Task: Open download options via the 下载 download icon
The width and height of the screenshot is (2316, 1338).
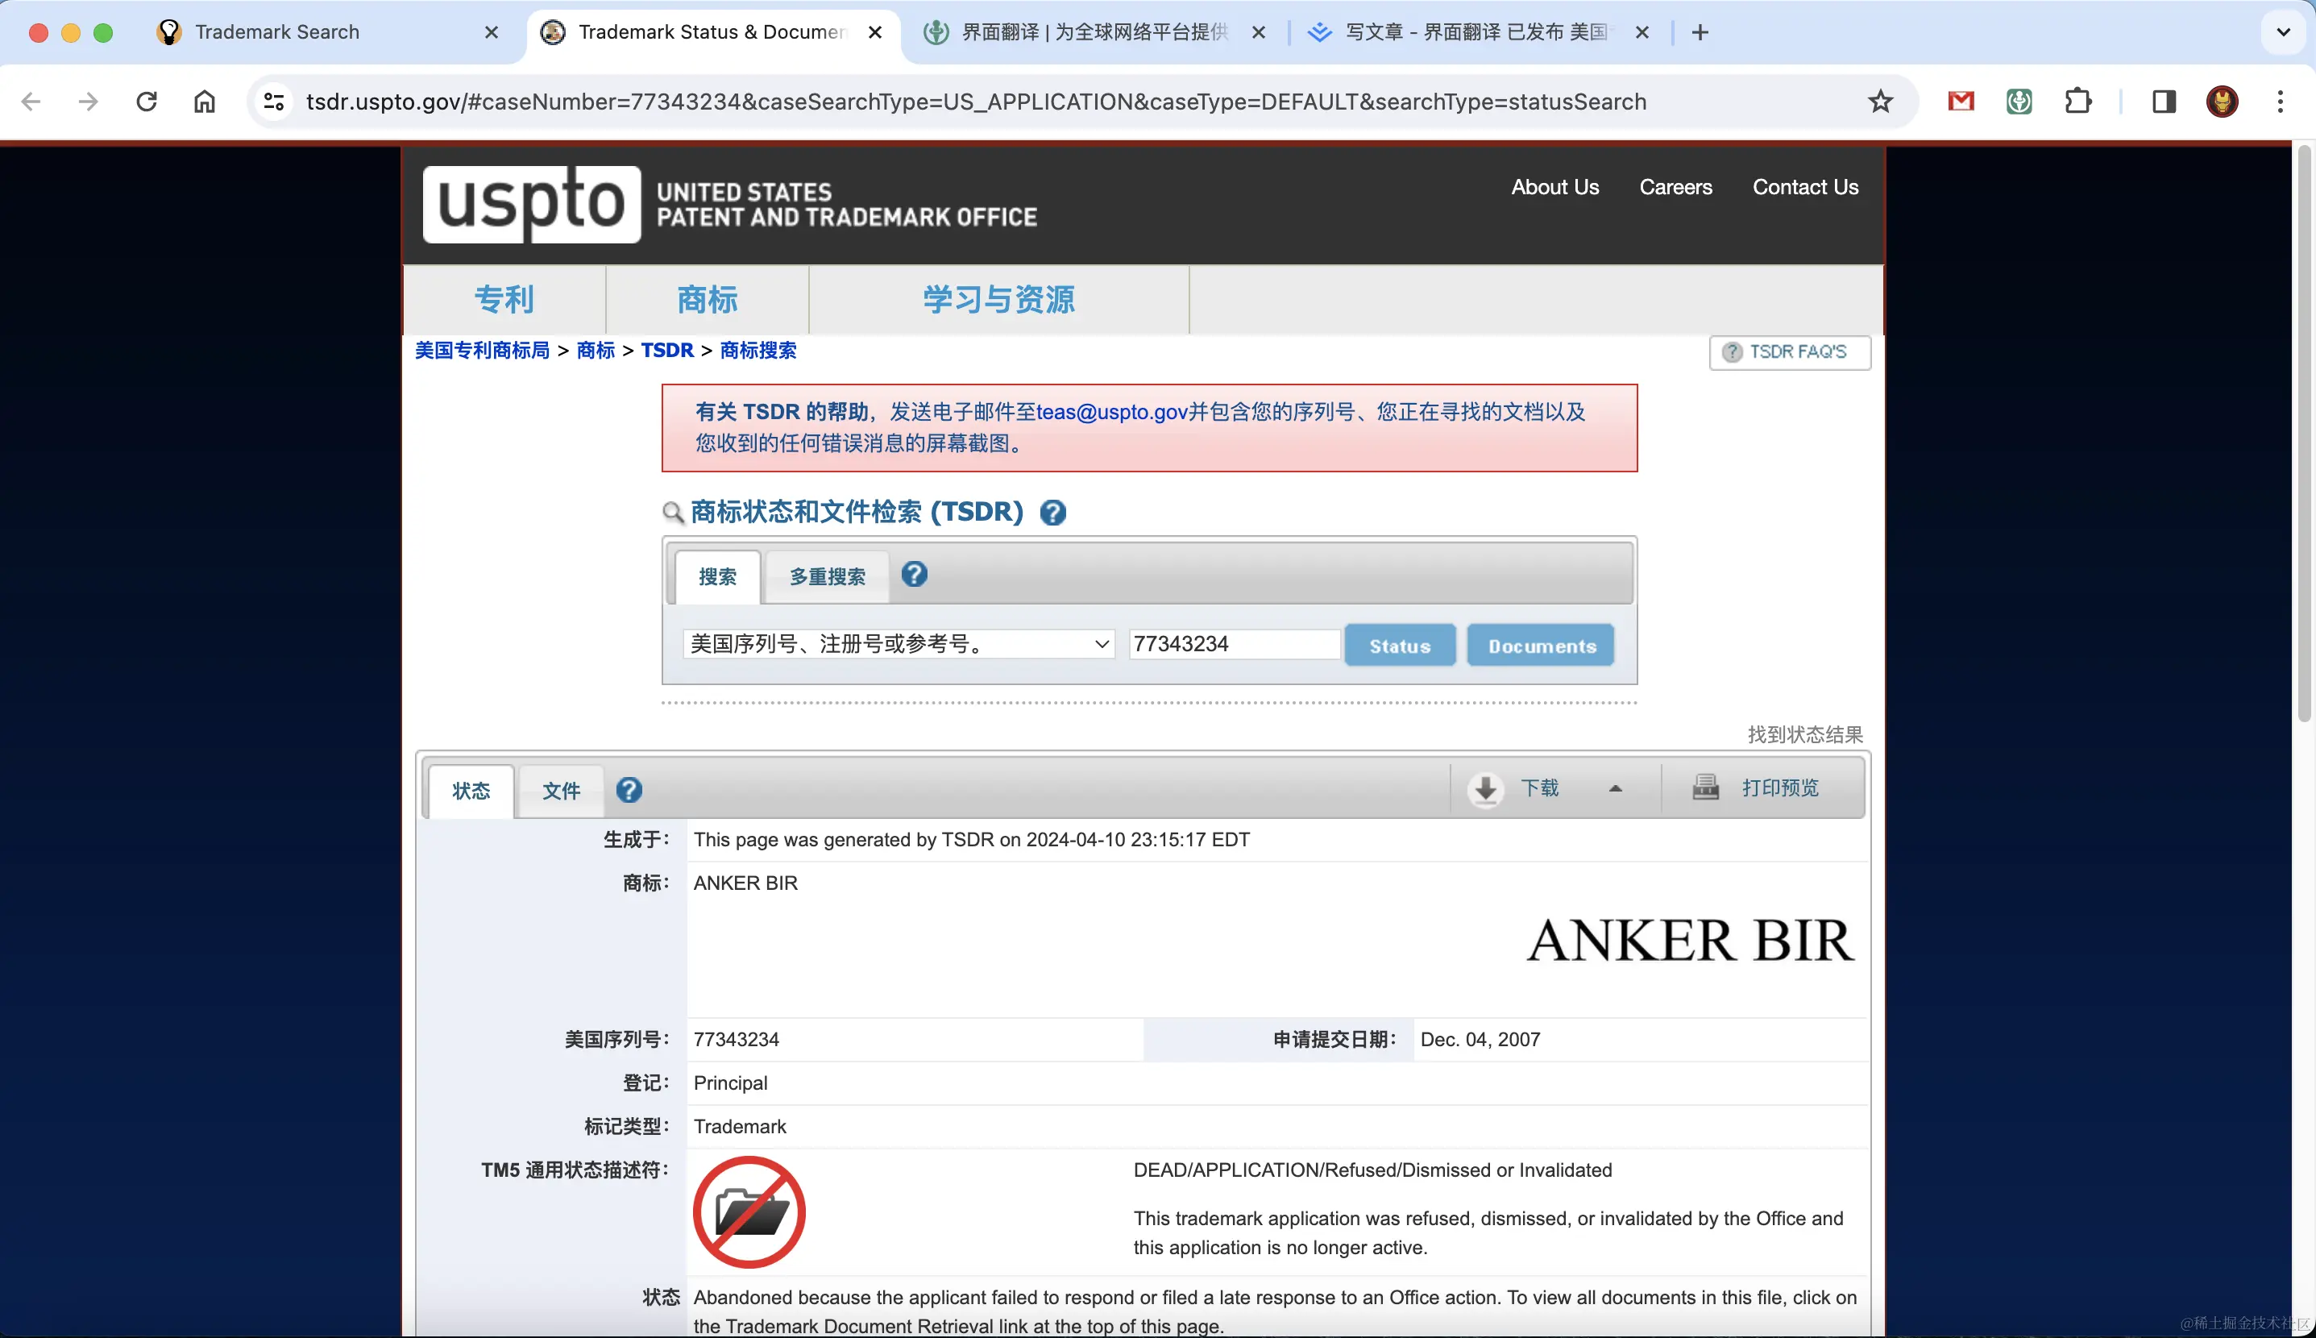Action: 1484,788
